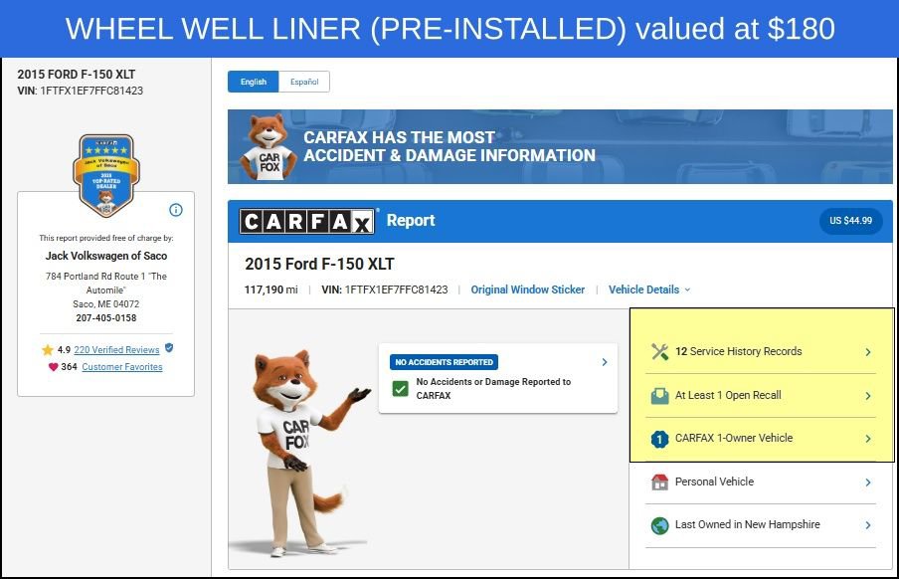Click dealer phone number 207-405-0158
This screenshot has width=899, height=579.
point(106,318)
